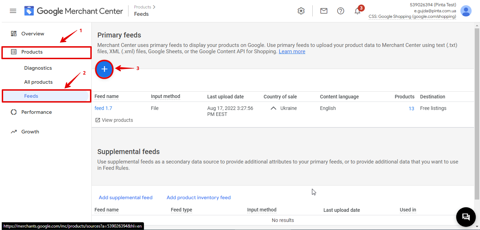
Task: Collapse the Ukraine country row chevron
Action: [x=273, y=108]
